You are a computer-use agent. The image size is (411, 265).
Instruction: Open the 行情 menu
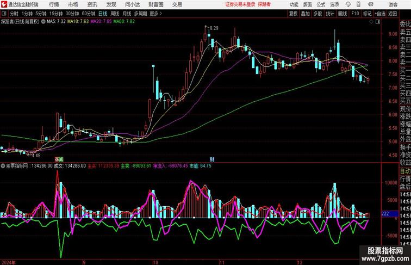(54, 4)
